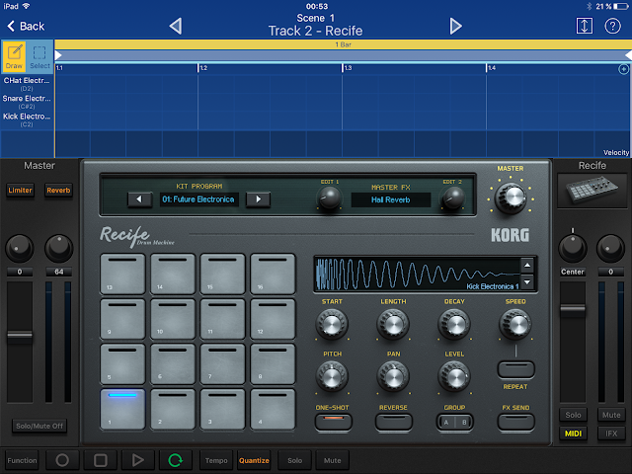Open the Recife gadget thumbnail

[592, 191]
